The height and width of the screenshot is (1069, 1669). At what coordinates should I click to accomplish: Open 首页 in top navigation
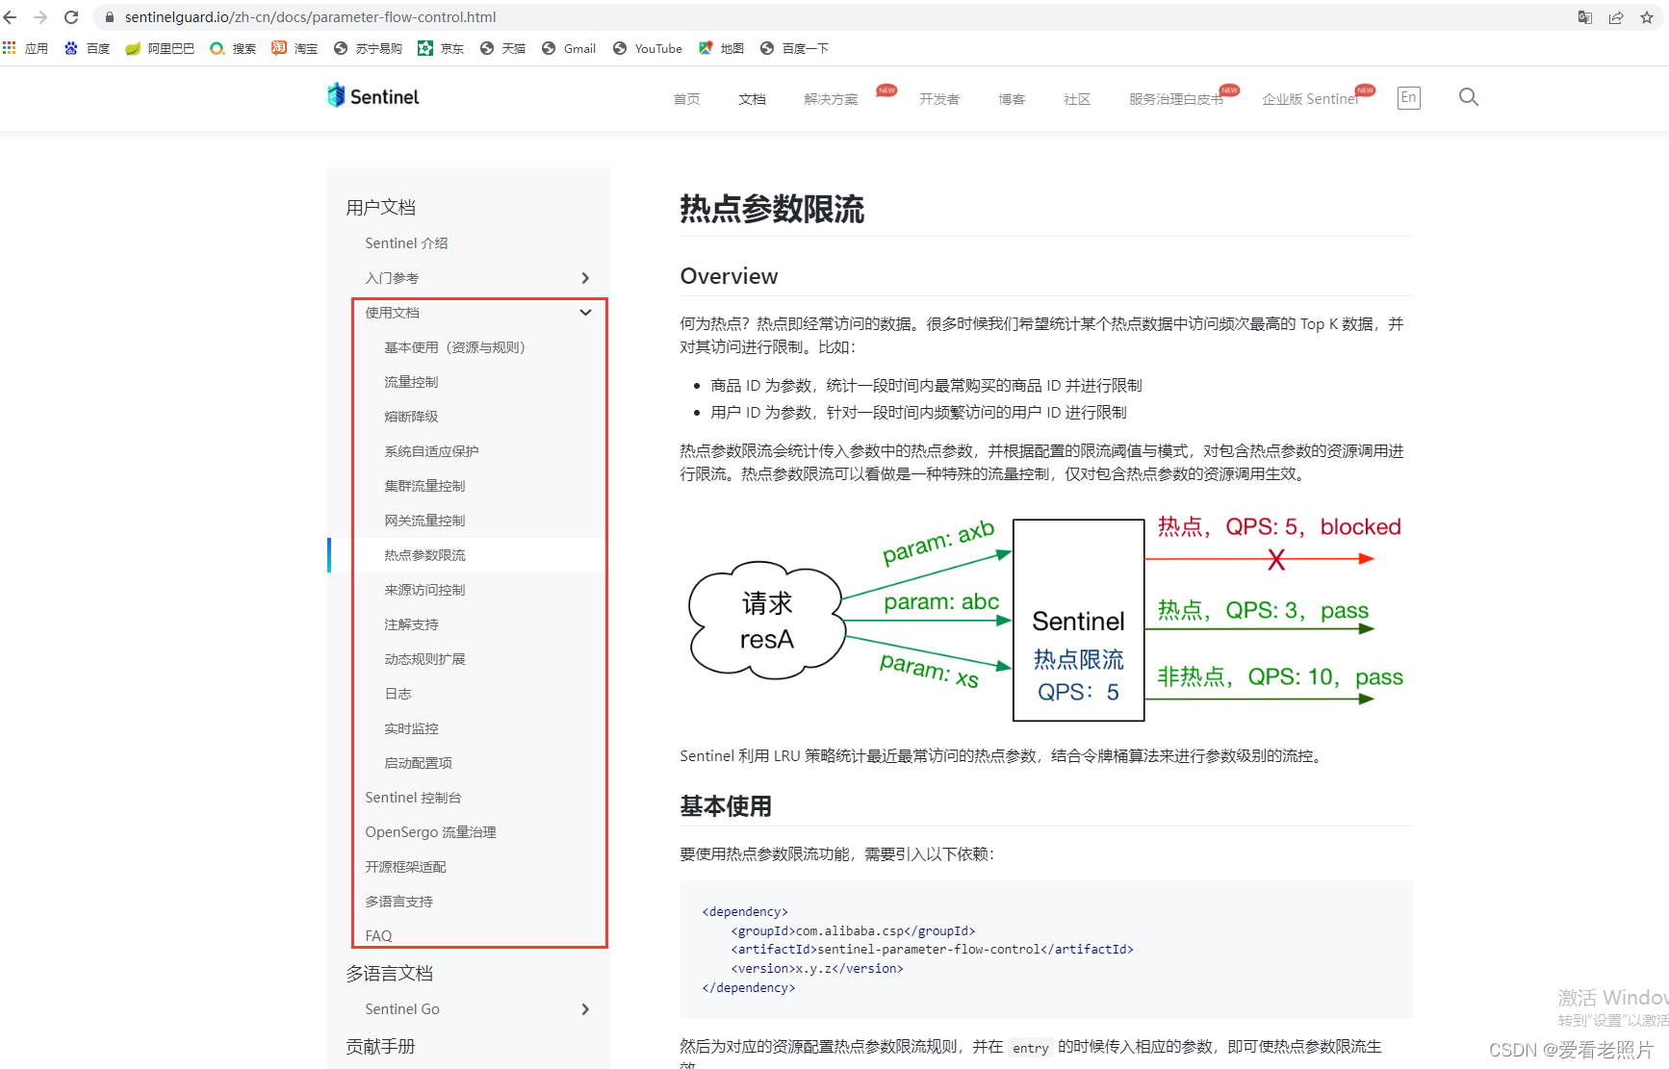pyautogui.click(x=686, y=99)
